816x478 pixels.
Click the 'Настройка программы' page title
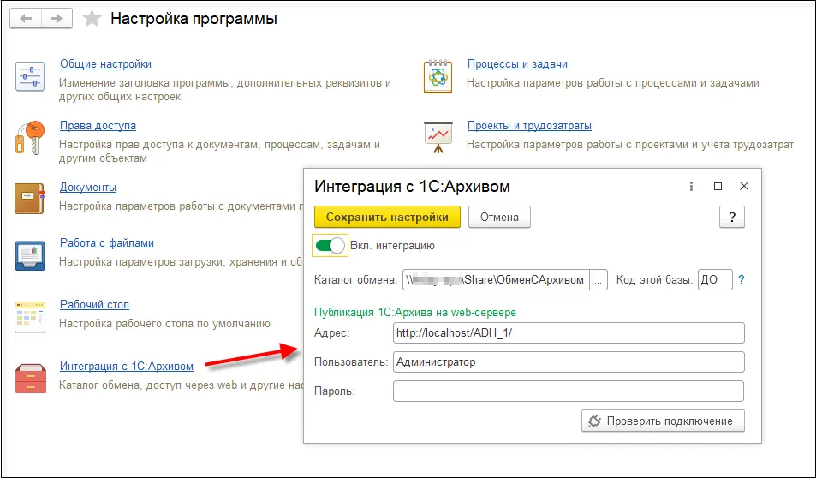[x=194, y=19]
